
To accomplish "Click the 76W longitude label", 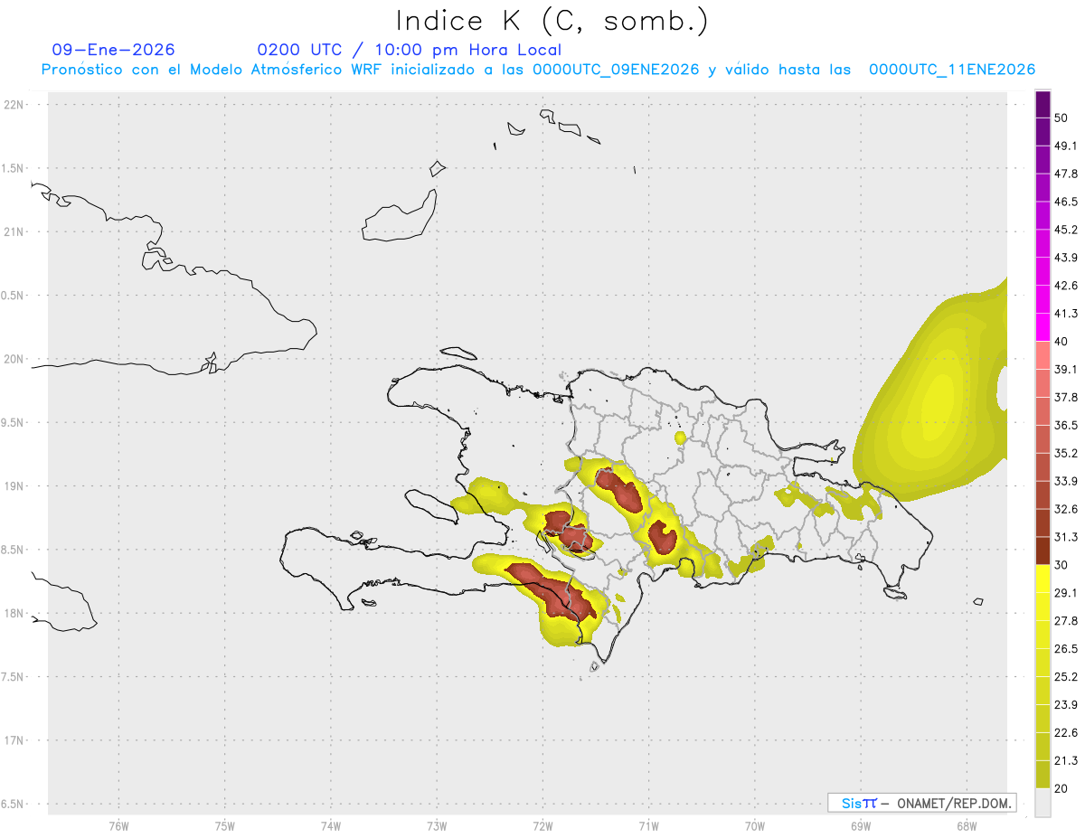I will (x=118, y=825).
